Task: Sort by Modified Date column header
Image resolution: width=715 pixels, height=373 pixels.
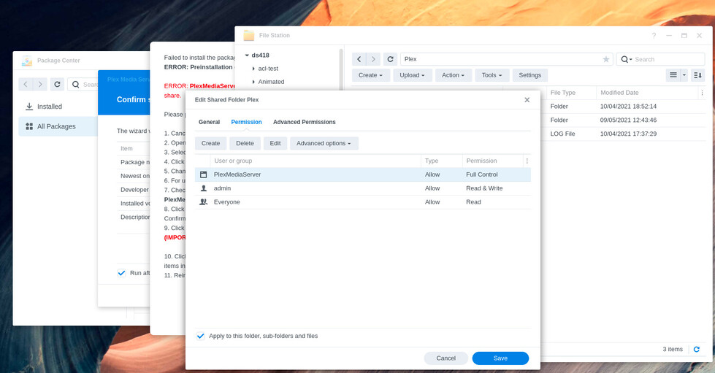Action: click(x=647, y=93)
